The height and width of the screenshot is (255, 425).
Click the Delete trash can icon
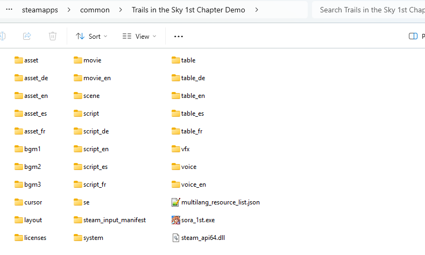(53, 36)
